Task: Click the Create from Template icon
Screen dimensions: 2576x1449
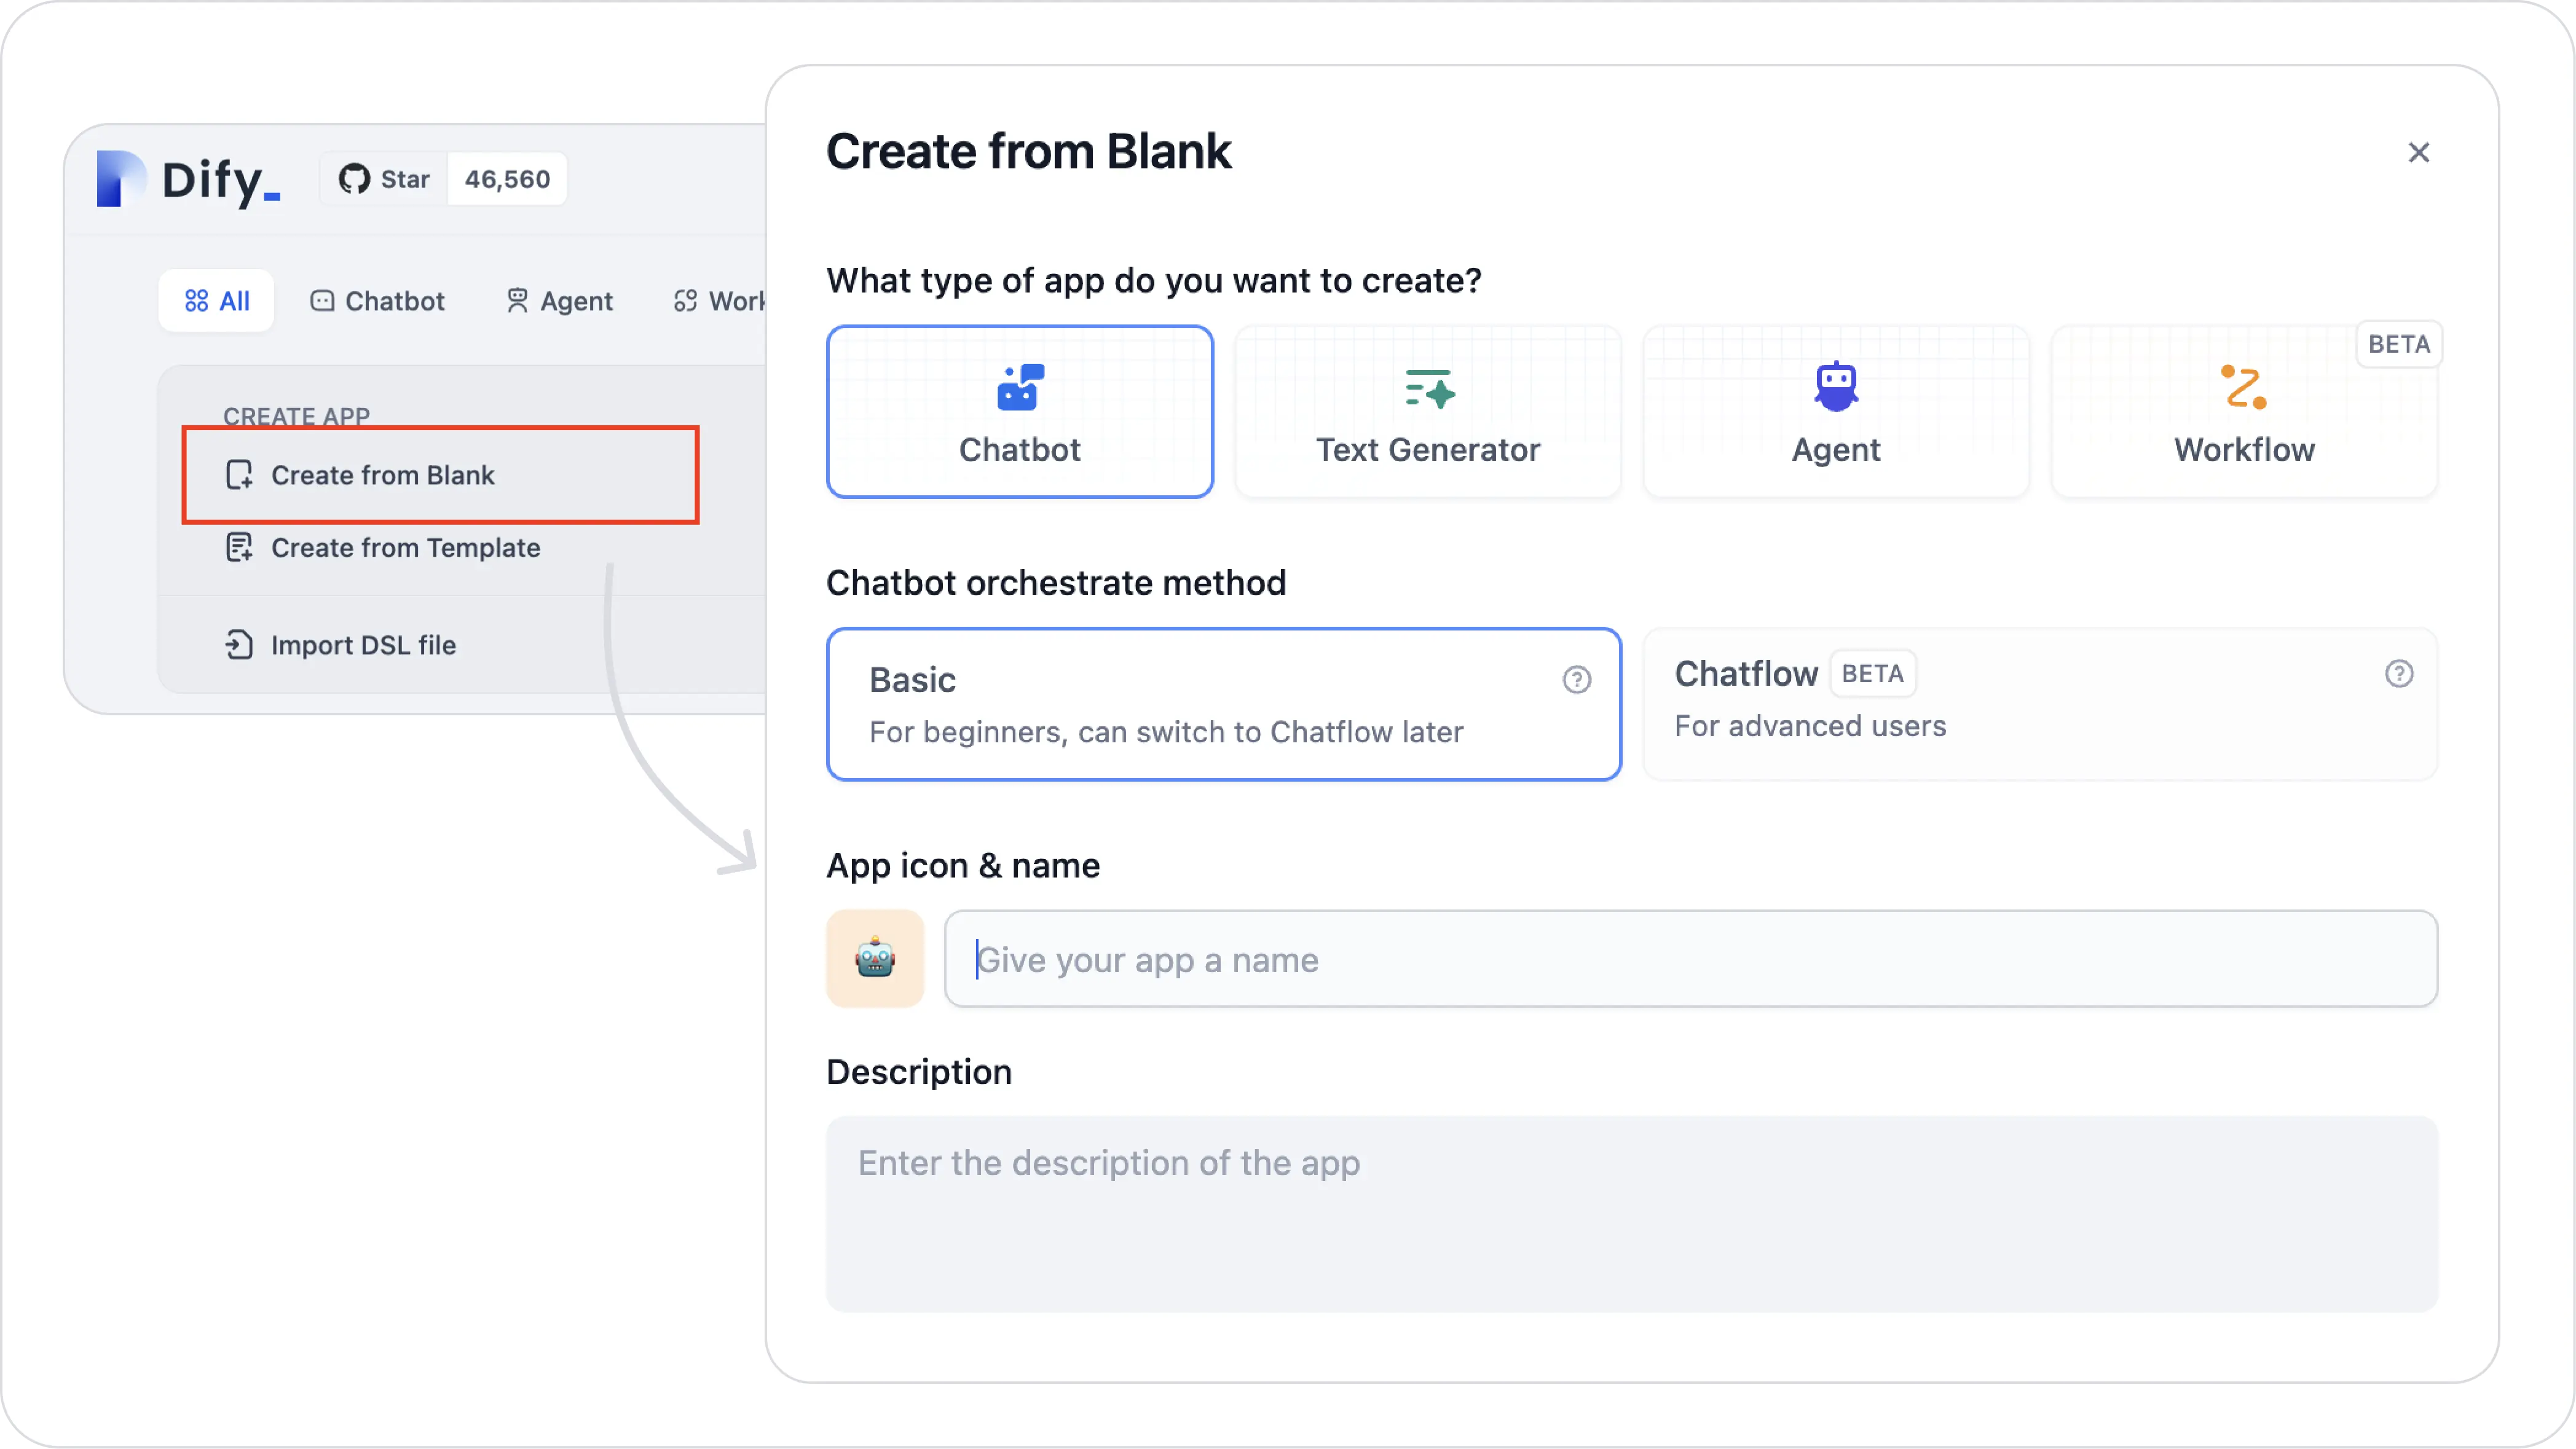Action: pyautogui.click(x=239, y=548)
